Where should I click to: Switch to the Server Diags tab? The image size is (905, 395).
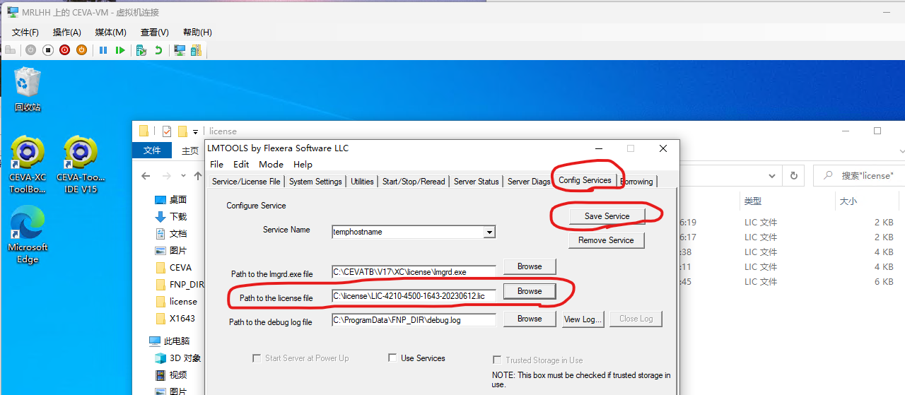pos(529,182)
